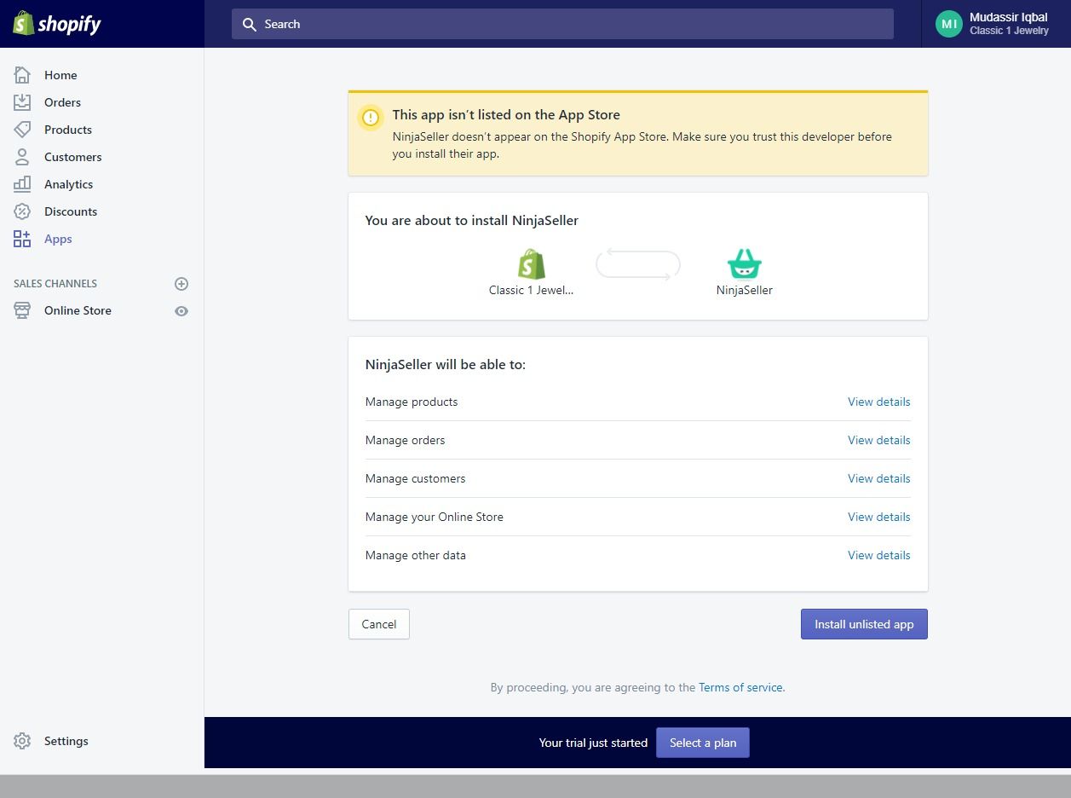Click the Discounts badge icon
1071x798 pixels.
pos(22,211)
